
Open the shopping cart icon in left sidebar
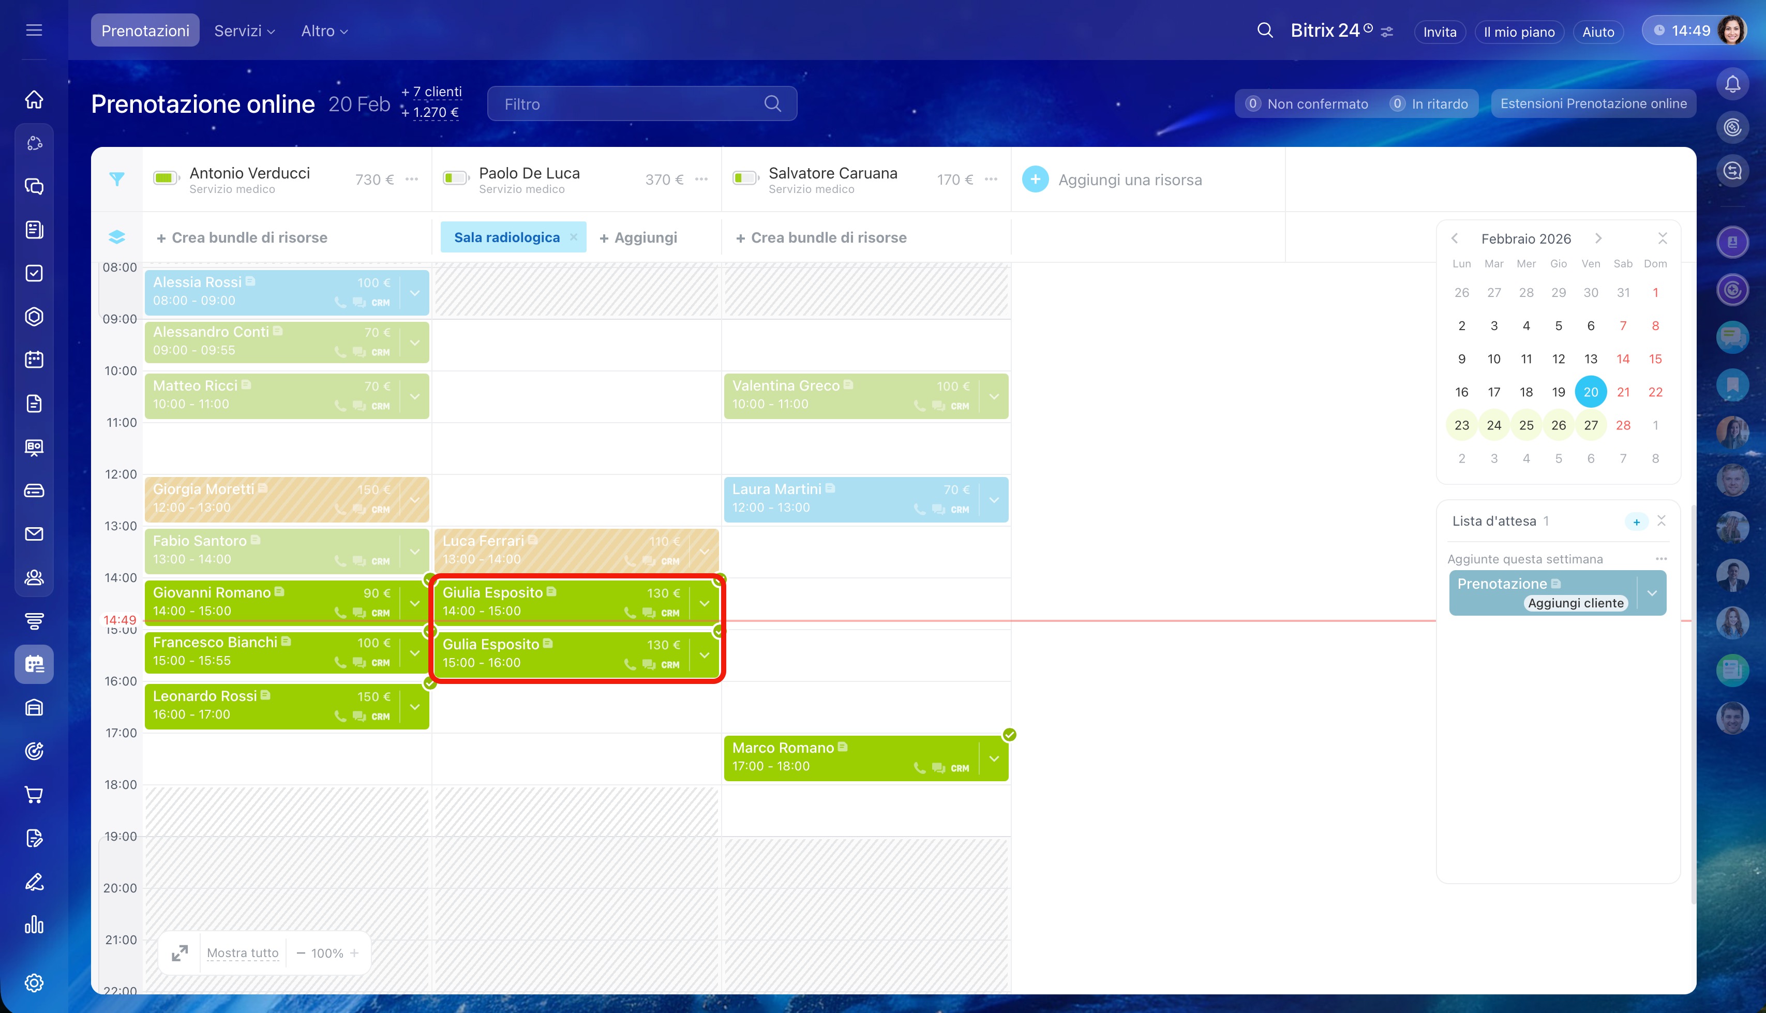pyautogui.click(x=34, y=795)
